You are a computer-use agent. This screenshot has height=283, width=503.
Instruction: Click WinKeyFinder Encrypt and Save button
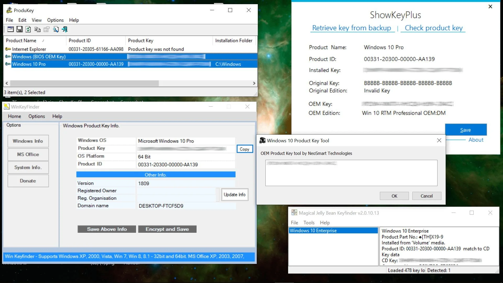(x=167, y=229)
